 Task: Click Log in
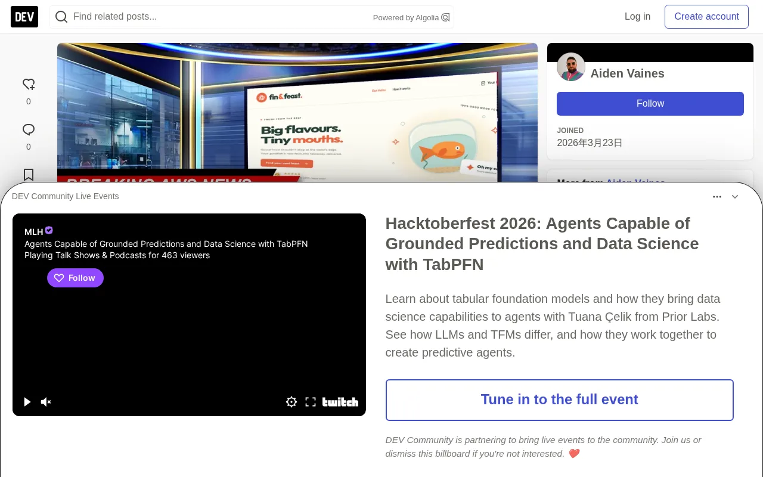(637, 17)
